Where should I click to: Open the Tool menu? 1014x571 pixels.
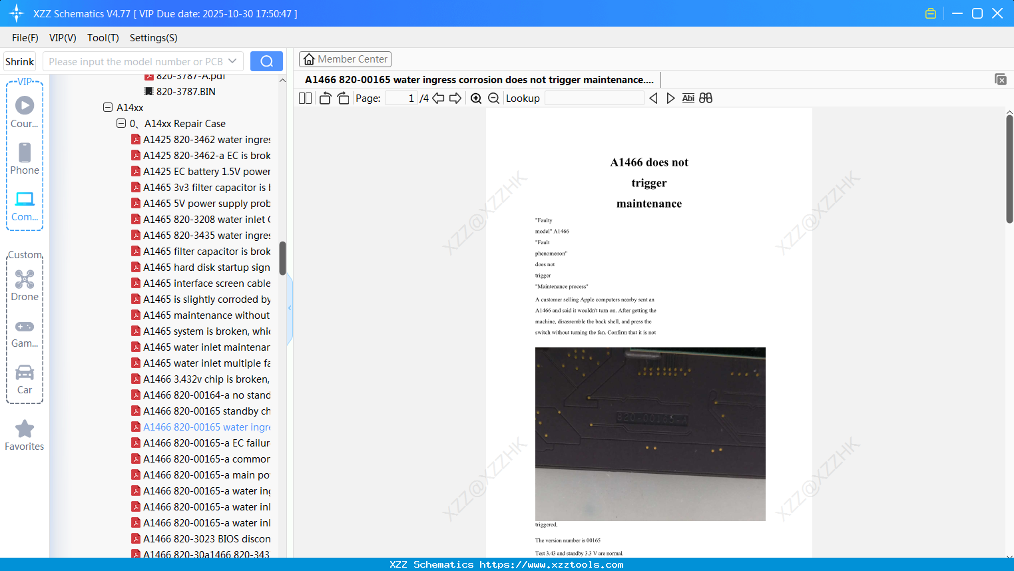pyautogui.click(x=103, y=38)
